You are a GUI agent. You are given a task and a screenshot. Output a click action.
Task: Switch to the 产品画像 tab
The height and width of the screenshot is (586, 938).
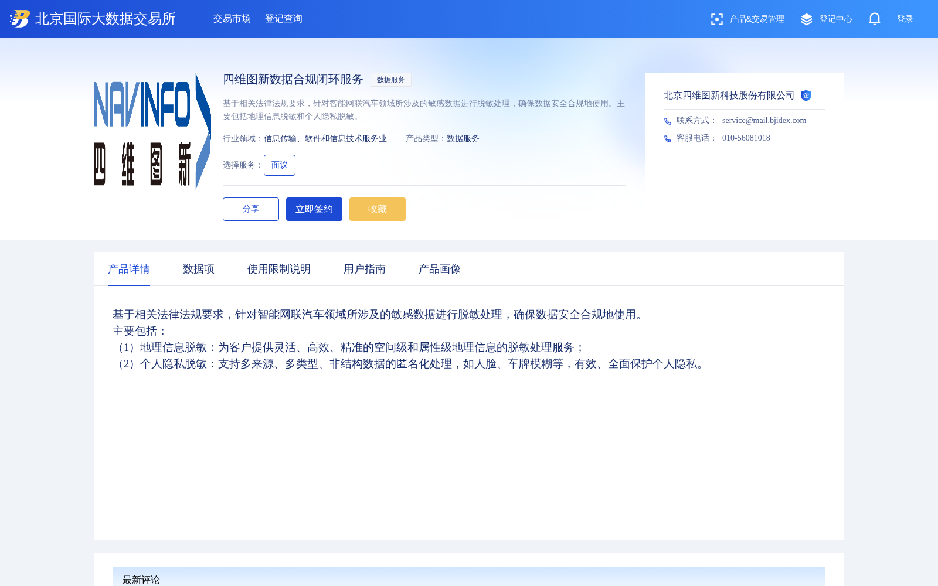click(x=440, y=269)
